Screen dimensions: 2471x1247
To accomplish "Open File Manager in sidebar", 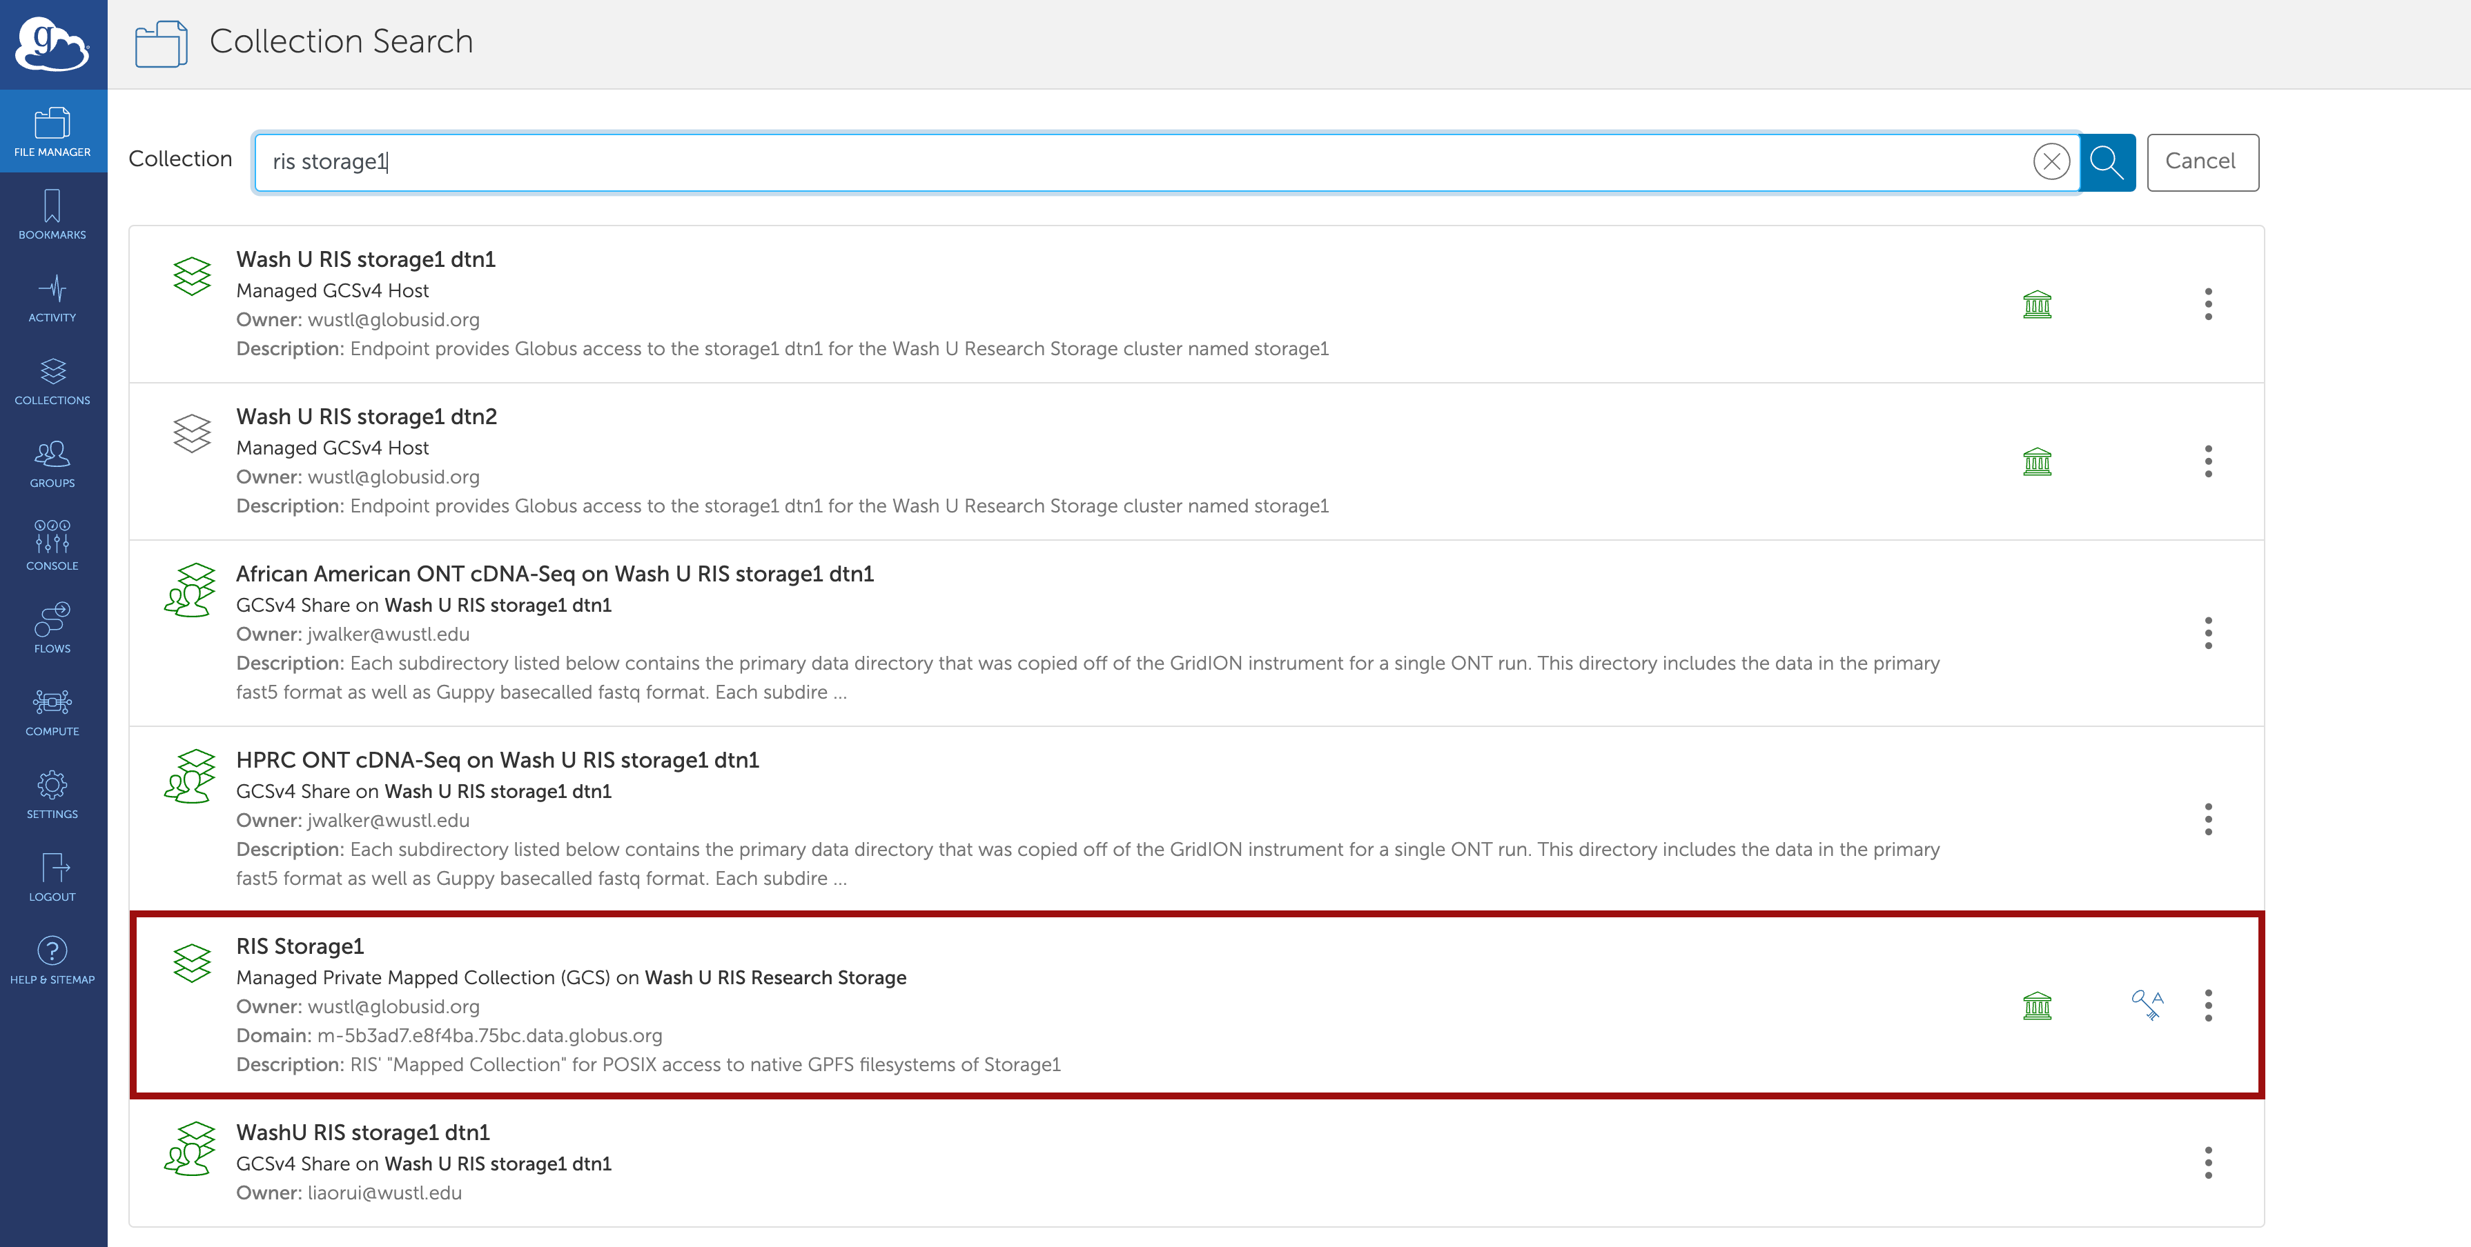I will pyautogui.click(x=52, y=131).
